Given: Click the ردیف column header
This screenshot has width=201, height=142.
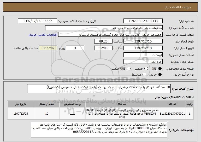Looking at the screenshot, I should [190, 104].
